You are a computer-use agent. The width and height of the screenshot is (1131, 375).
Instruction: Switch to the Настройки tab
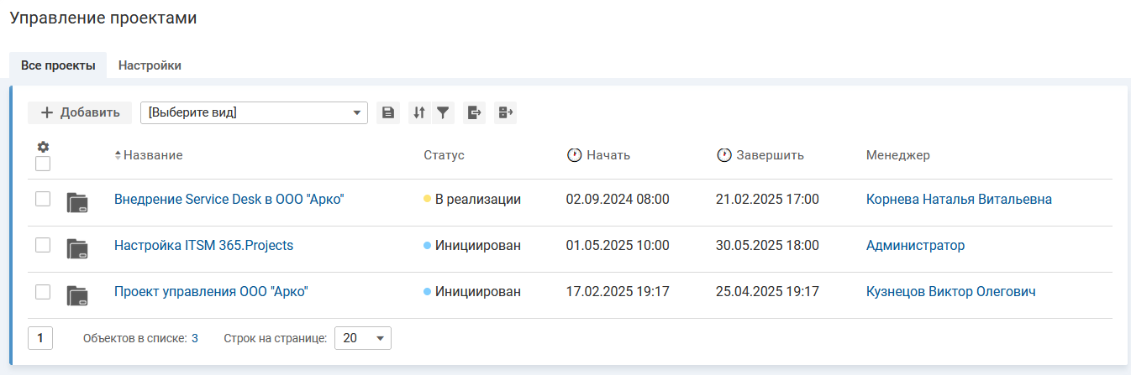[150, 65]
